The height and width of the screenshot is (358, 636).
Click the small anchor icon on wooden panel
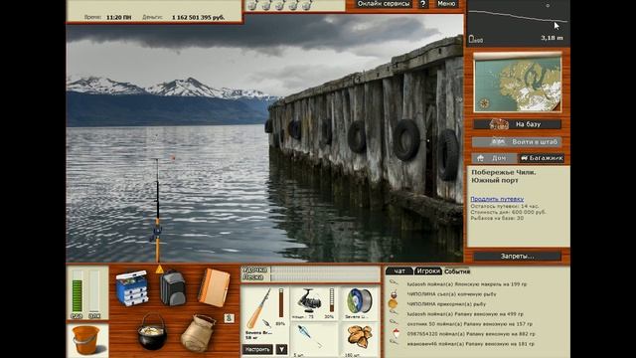point(230,318)
